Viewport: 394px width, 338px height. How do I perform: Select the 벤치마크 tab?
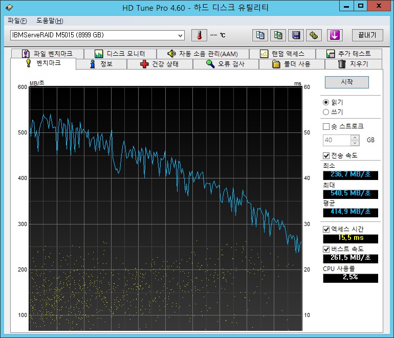[x=43, y=63]
